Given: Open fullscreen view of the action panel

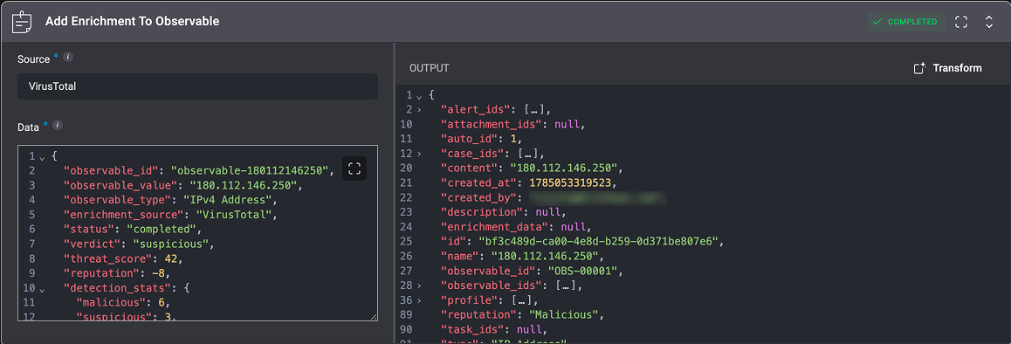Looking at the screenshot, I should click(961, 21).
